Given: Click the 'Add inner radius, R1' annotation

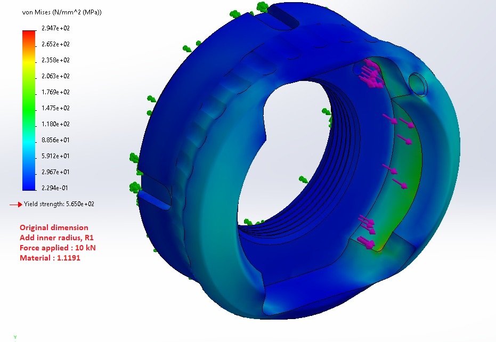Looking at the screenshot, I should pos(56,238).
